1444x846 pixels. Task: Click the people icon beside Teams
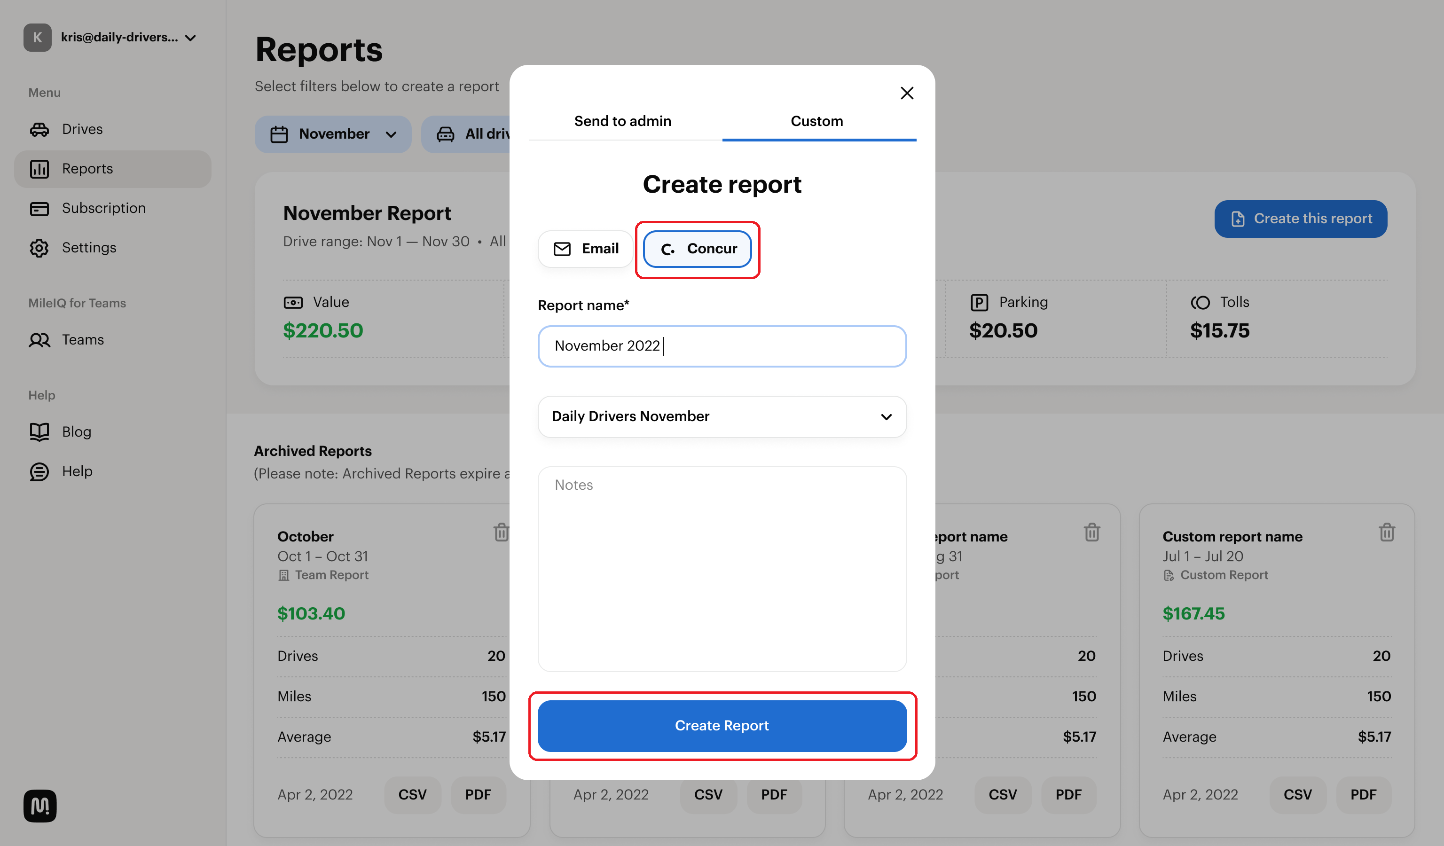[x=39, y=340]
